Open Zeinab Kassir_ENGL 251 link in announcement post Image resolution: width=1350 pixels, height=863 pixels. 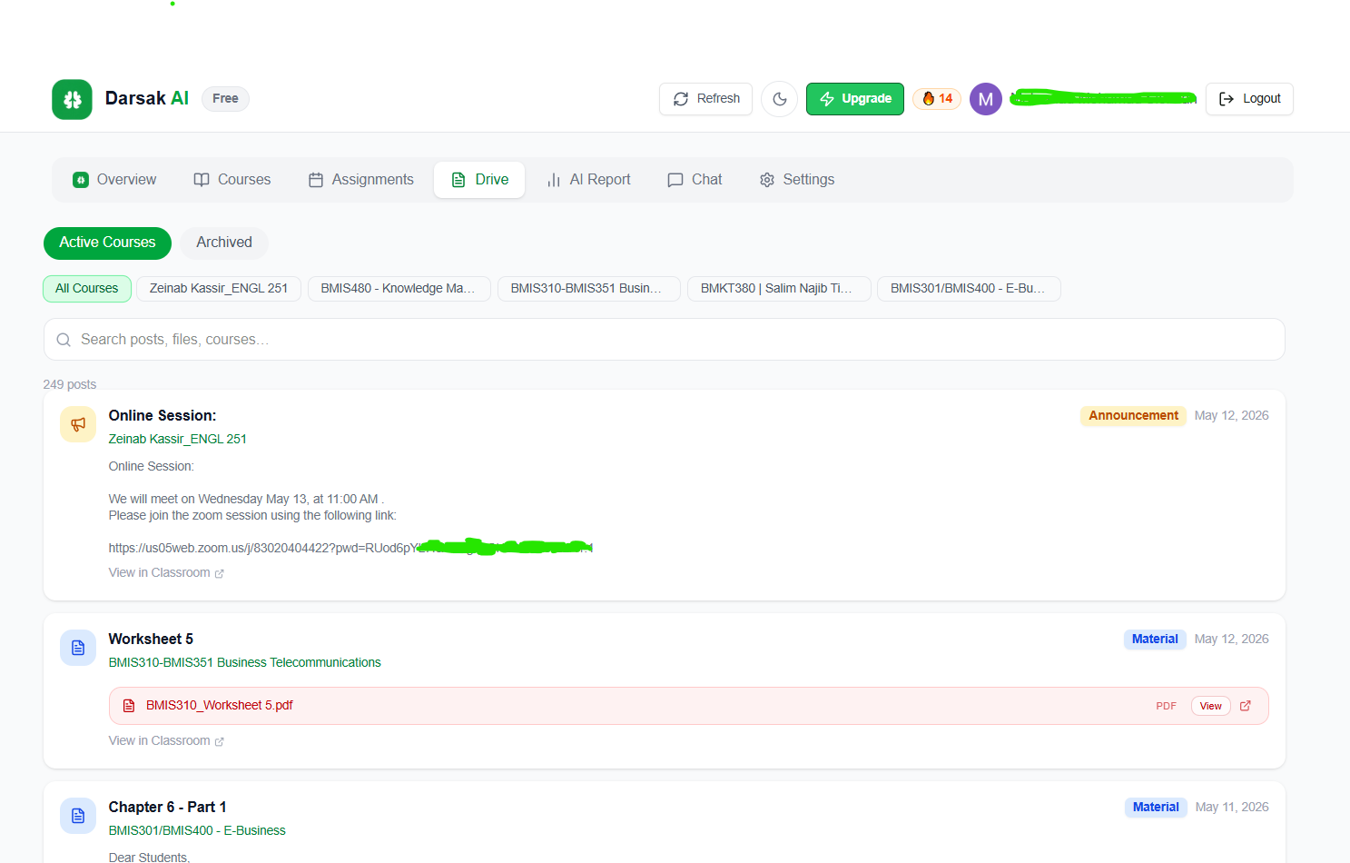[x=178, y=439]
